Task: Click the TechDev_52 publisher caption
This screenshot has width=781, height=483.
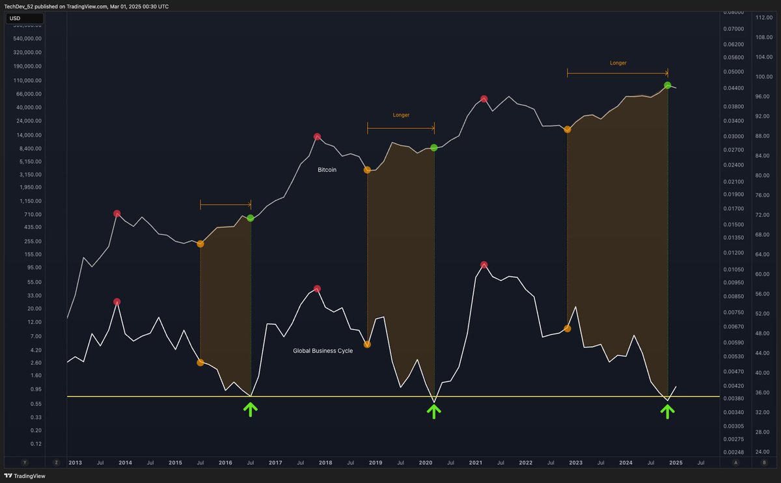Action: (x=87, y=6)
